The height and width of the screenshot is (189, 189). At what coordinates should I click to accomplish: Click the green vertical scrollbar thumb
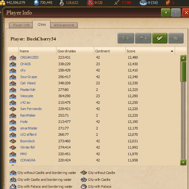point(183,71)
